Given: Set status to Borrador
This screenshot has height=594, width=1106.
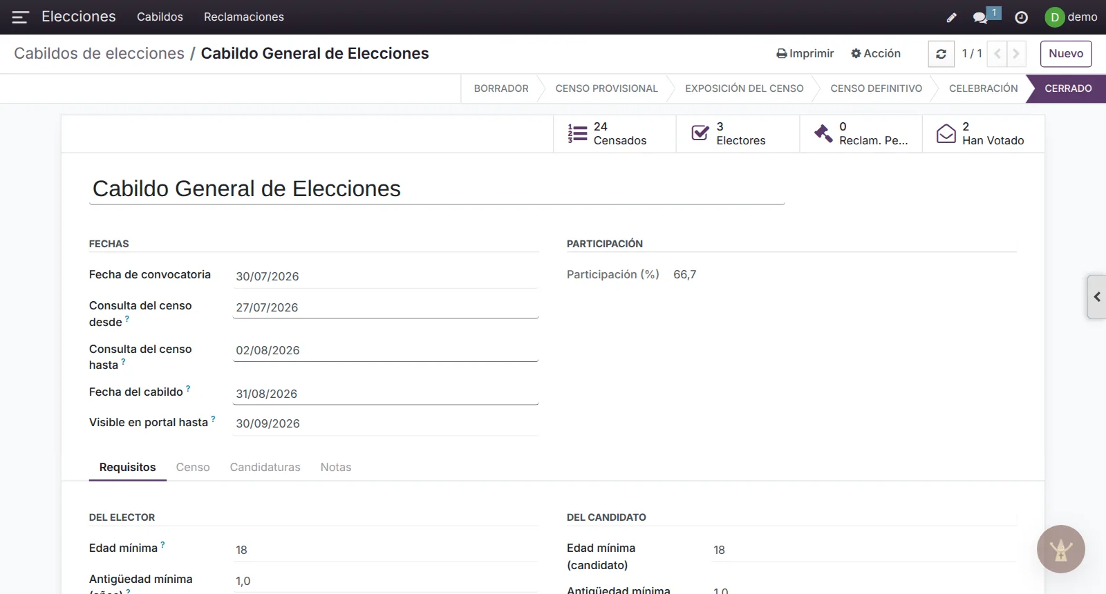Looking at the screenshot, I should (x=501, y=88).
